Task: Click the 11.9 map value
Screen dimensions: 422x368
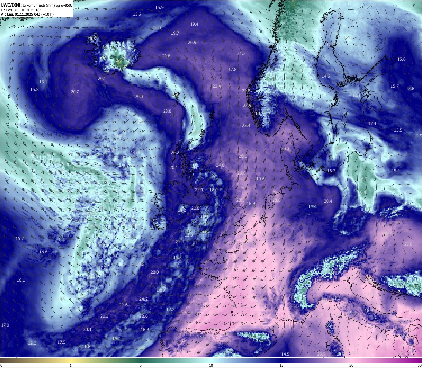Action: [312, 207]
